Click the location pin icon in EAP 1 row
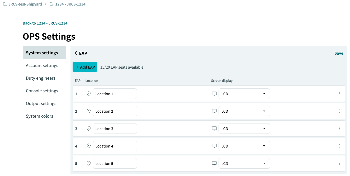Screen dimensions: 350x176 (x=89, y=94)
